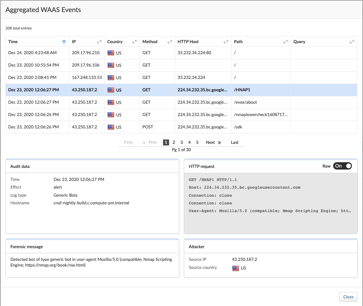Viewport: 363px width, 306px height.
Task: Go to page 5
Action: pyautogui.click(x=197, y=142)
